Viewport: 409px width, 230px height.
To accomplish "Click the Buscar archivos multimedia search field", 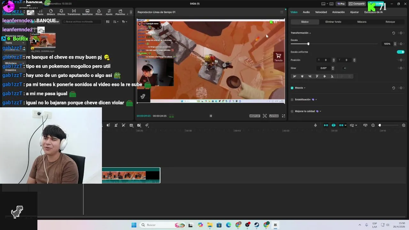I will [x=81, y=22].
